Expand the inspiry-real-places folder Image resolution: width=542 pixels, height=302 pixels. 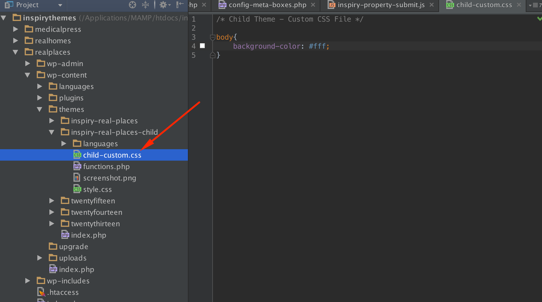point(52,121)
